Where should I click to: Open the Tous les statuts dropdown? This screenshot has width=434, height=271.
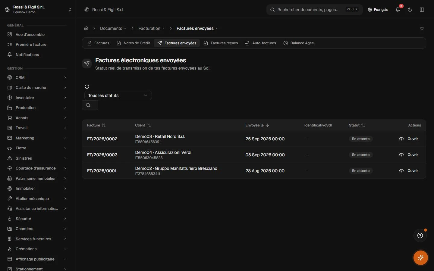pos(118,95)
